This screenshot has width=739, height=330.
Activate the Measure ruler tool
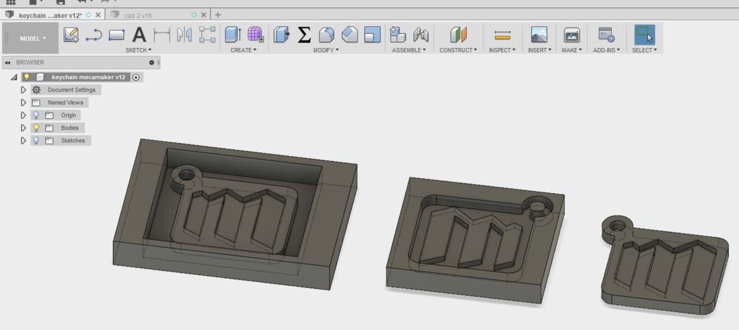503,35
